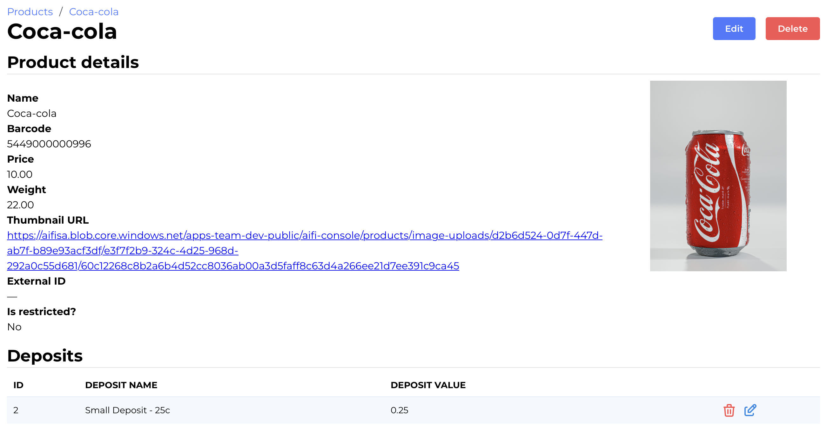Click the Deposit Value column header
This screenshot has height=432, width=827.
[427, 385]
